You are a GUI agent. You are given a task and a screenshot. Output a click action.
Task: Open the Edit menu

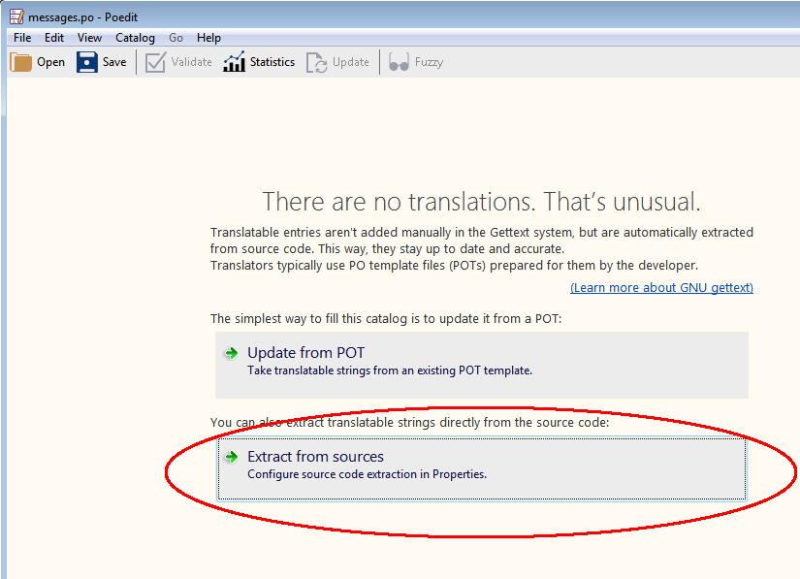click(x=54, y=38)
